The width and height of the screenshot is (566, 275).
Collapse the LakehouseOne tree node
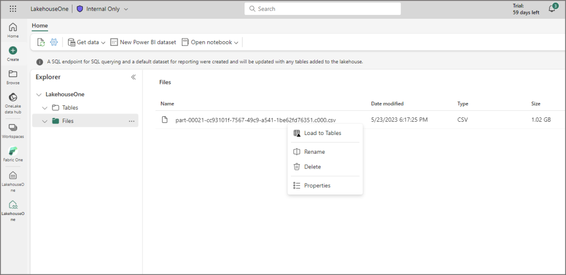(39, 95)
